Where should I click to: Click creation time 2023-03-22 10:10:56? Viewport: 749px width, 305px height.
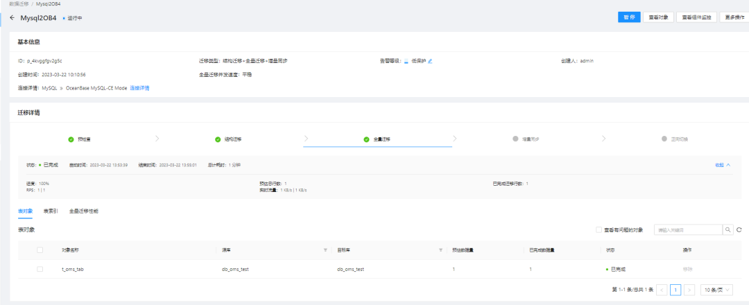(x=64, y=74)
